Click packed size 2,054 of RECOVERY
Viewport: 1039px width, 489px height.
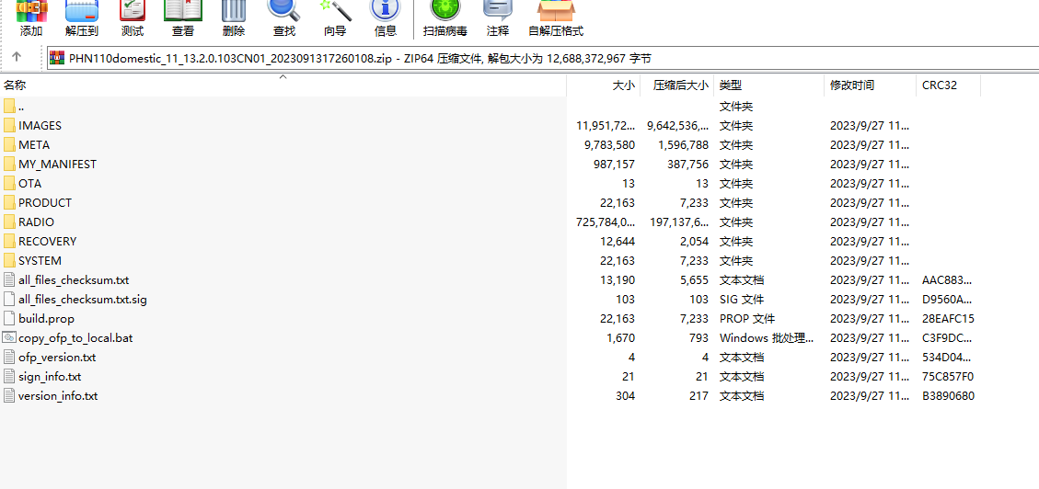pos(695,242)
